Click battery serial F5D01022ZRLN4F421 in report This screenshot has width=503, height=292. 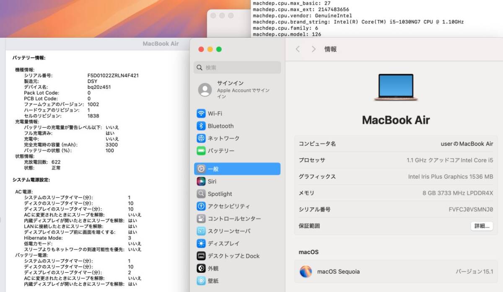tap(113, 76)
